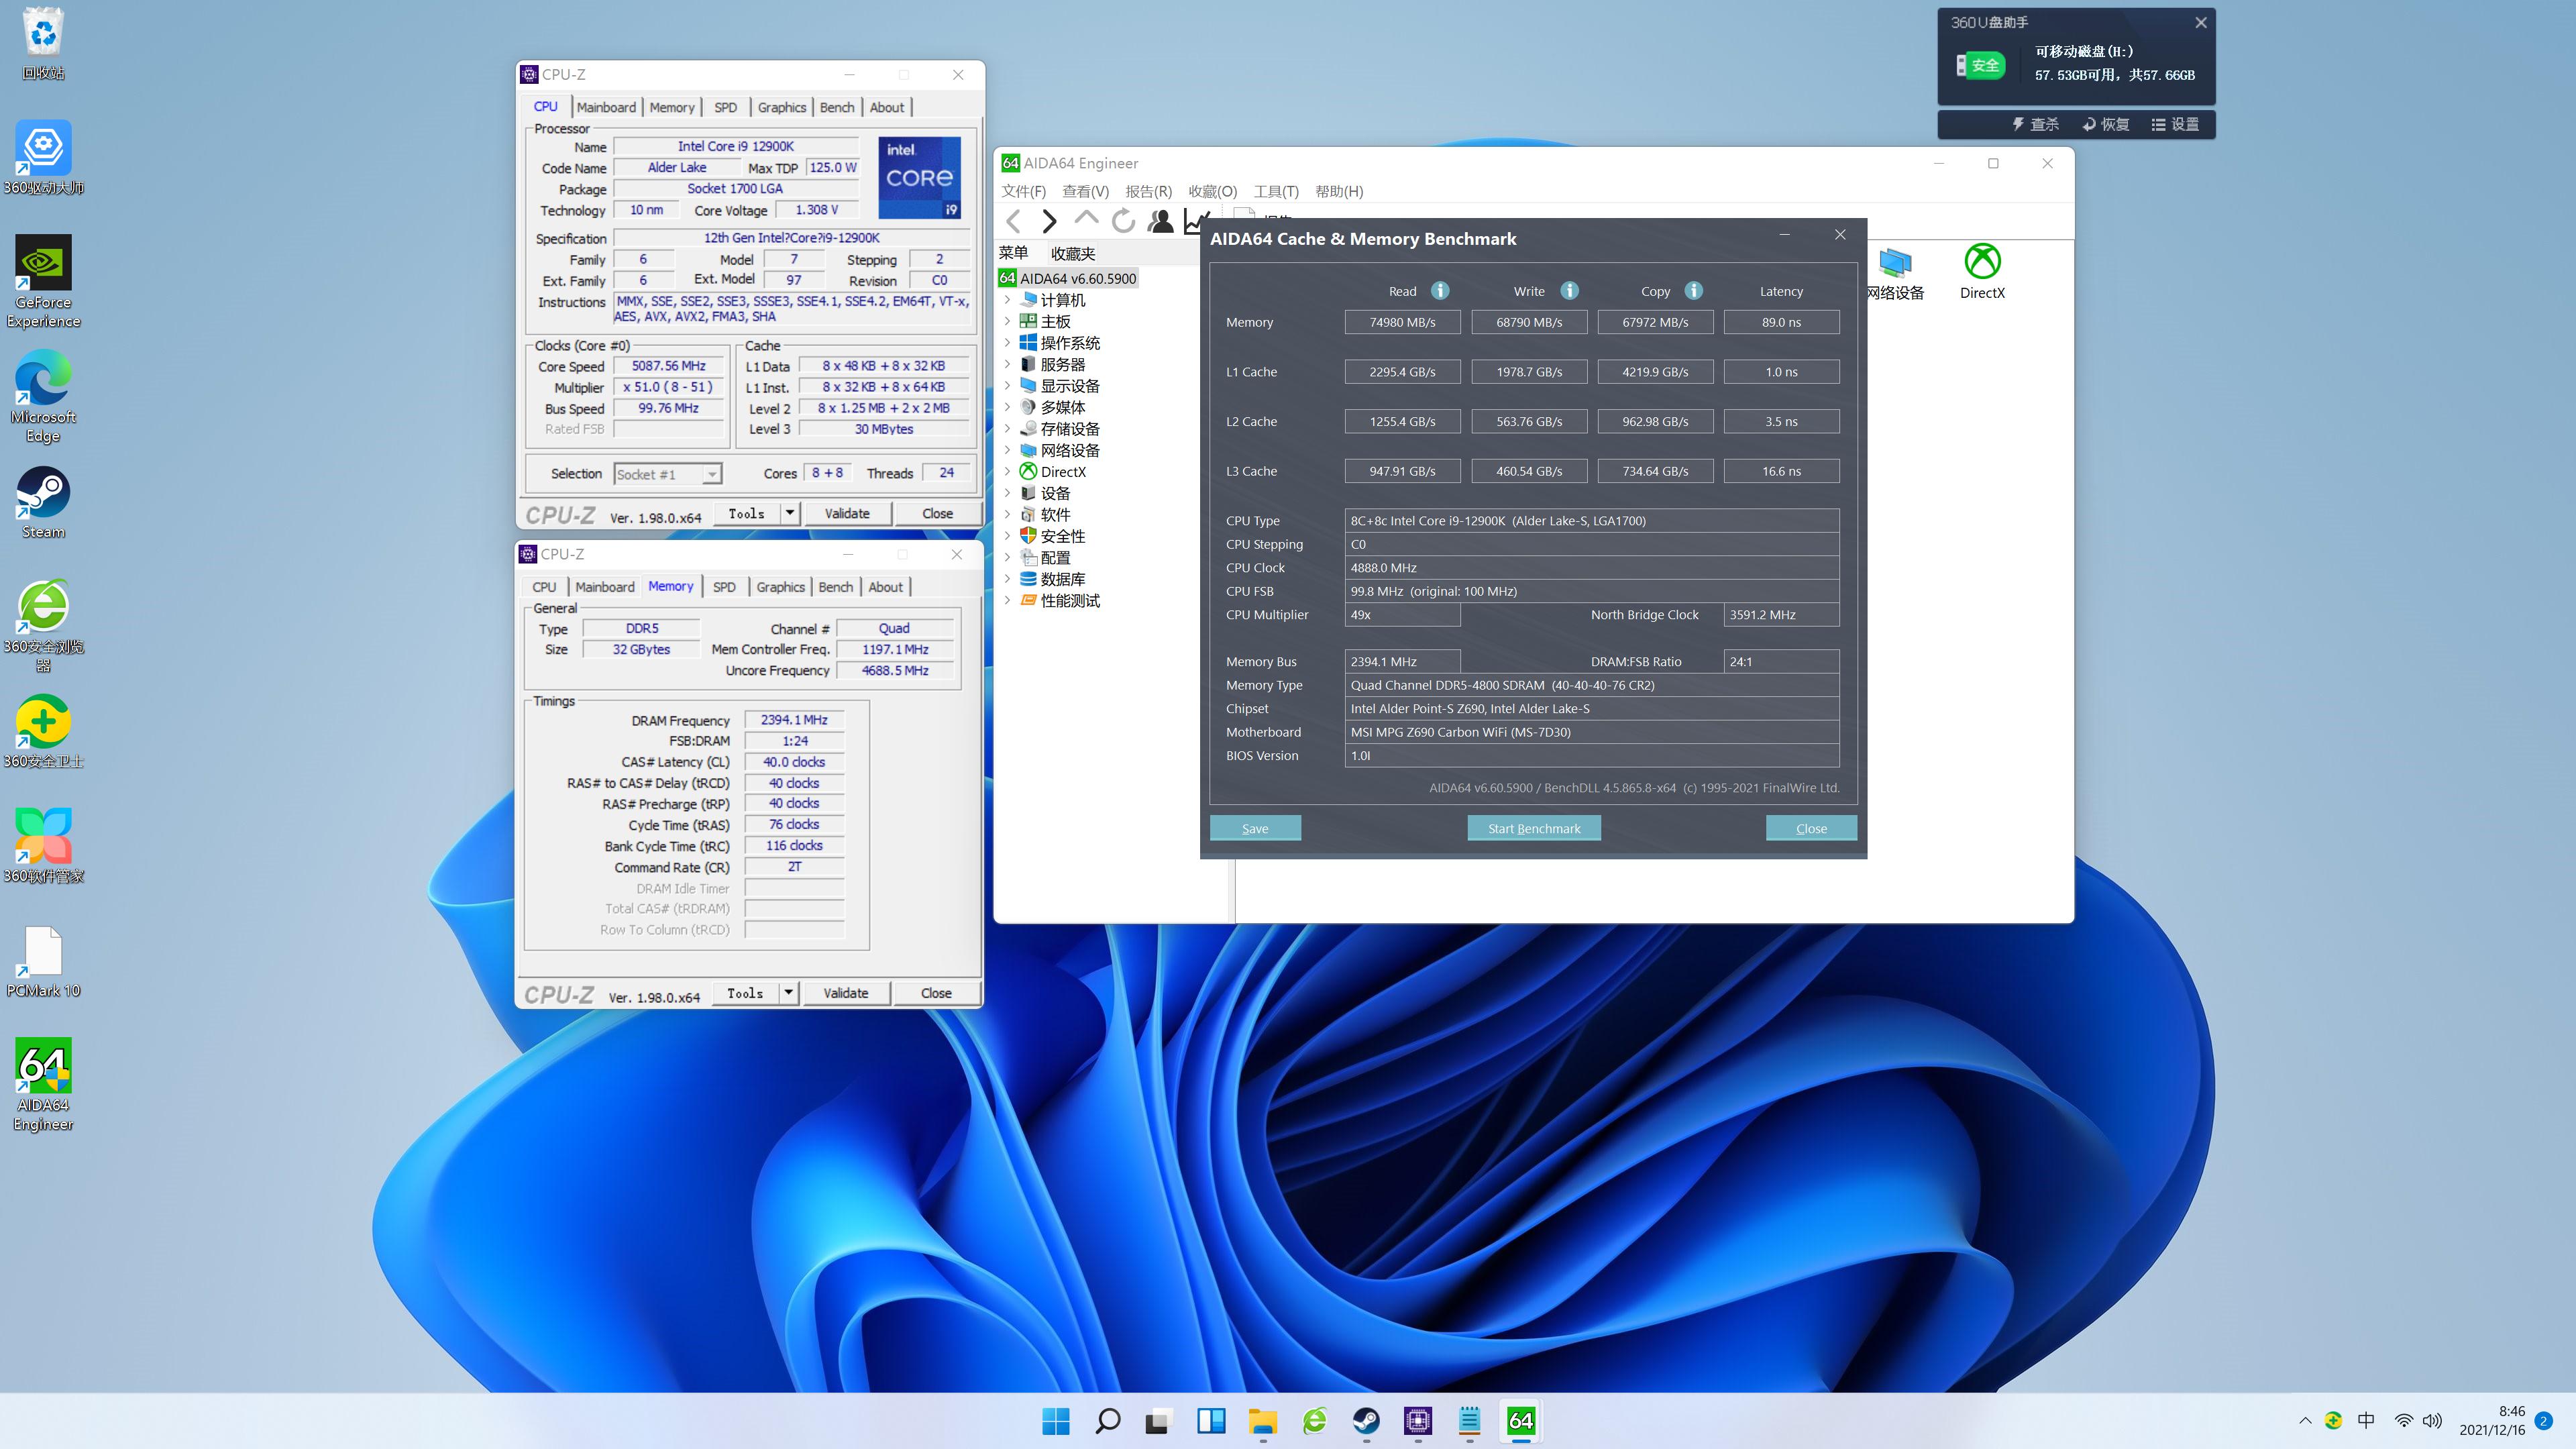
Task: Click the back navigation arrow in AIDA64
Action: (1014, 221)
